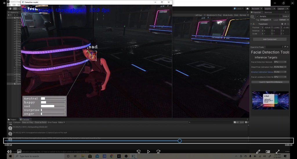
Task: Toggle Error Pause in the Console
Action: 52,122
